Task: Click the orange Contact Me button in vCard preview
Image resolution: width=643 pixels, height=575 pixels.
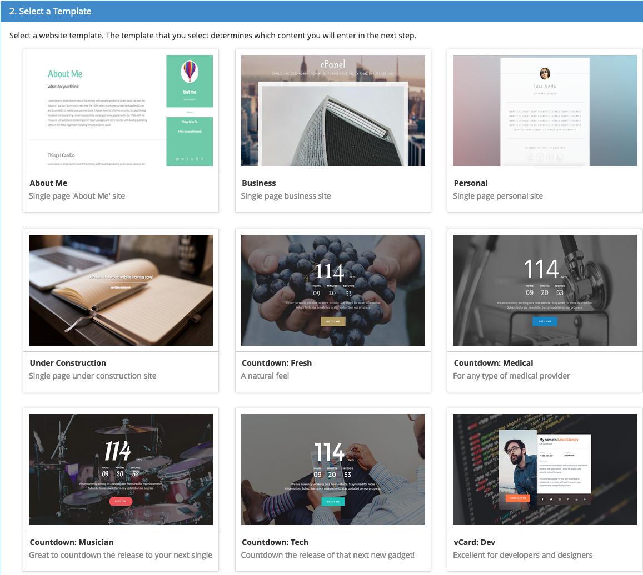Action: (x=518, y=498)
